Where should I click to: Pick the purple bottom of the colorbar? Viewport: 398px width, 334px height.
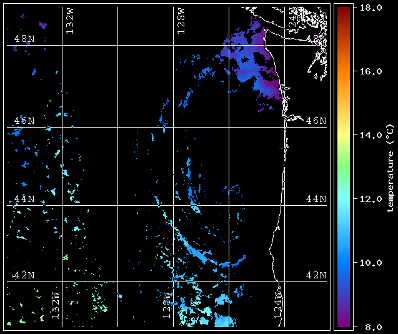click(x=343, y=323)
